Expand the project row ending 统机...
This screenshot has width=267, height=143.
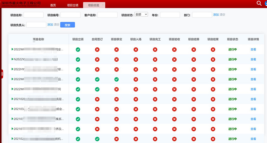click(12, 138)
